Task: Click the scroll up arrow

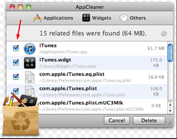Action: tap(170, 105)
